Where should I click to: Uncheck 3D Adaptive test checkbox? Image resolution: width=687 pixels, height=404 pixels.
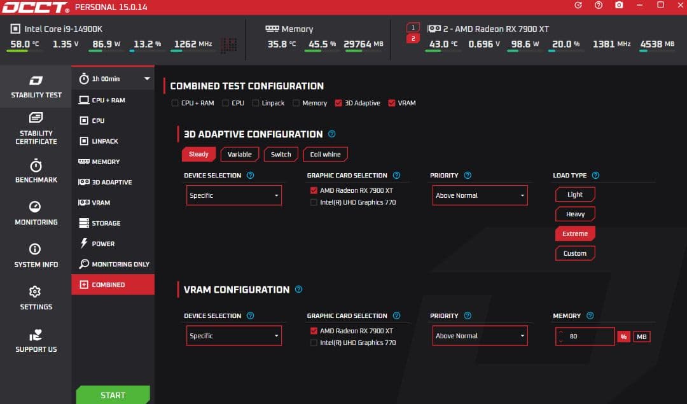click(338, 103)
